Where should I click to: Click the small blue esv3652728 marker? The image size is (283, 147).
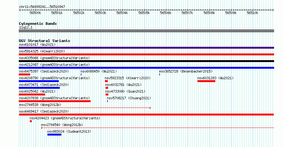(x=160, y=74)
